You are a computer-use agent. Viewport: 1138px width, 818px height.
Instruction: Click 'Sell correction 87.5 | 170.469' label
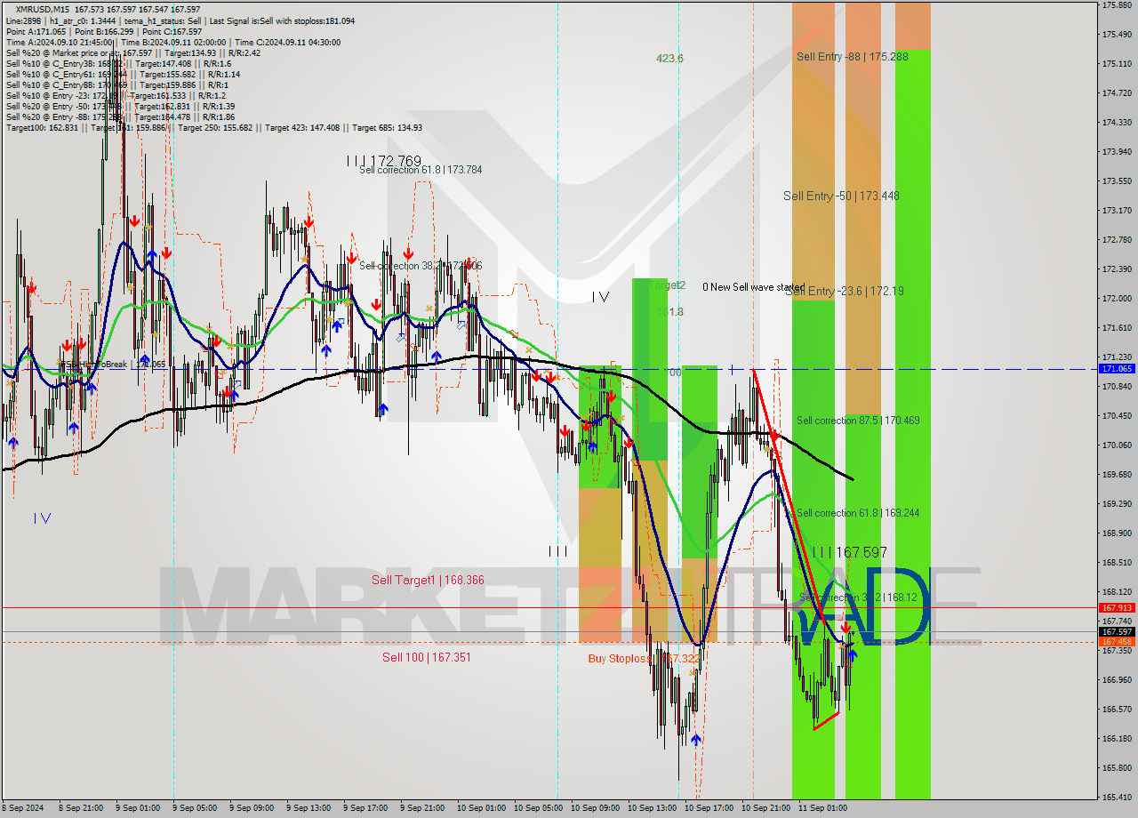858,421
